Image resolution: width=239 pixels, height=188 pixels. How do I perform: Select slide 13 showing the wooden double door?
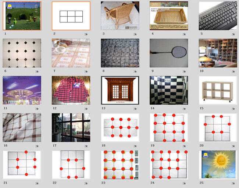tap(120, 90)
